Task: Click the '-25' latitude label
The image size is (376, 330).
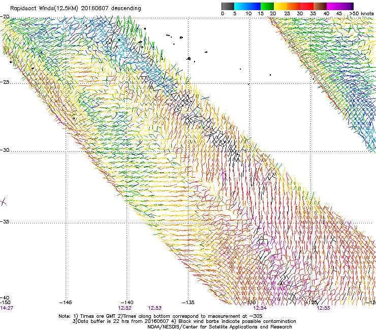Action: (5, 82)
